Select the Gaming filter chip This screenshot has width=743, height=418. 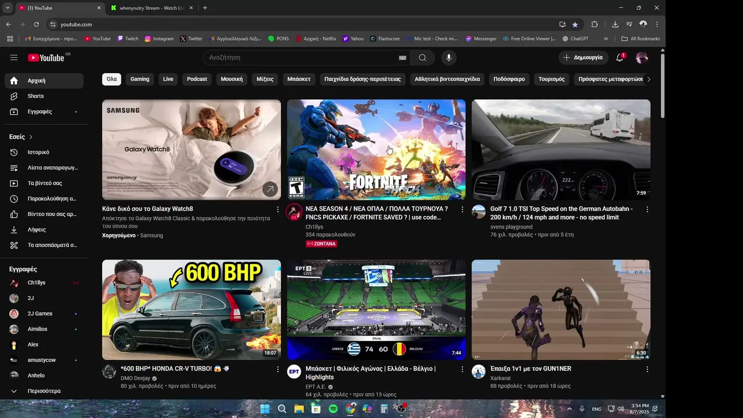(x=140, y=79)
